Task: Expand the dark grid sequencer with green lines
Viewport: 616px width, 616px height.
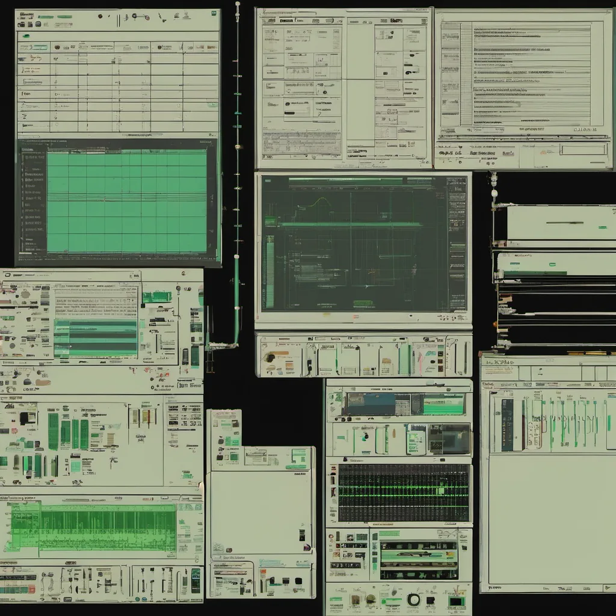Action: click(403, 492)
